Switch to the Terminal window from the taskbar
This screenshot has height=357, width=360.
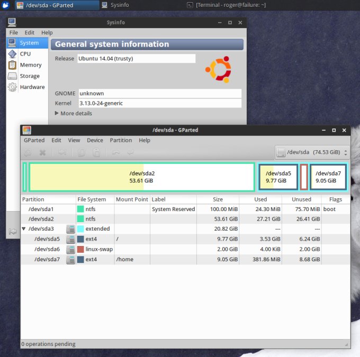[x=227, y=5]
